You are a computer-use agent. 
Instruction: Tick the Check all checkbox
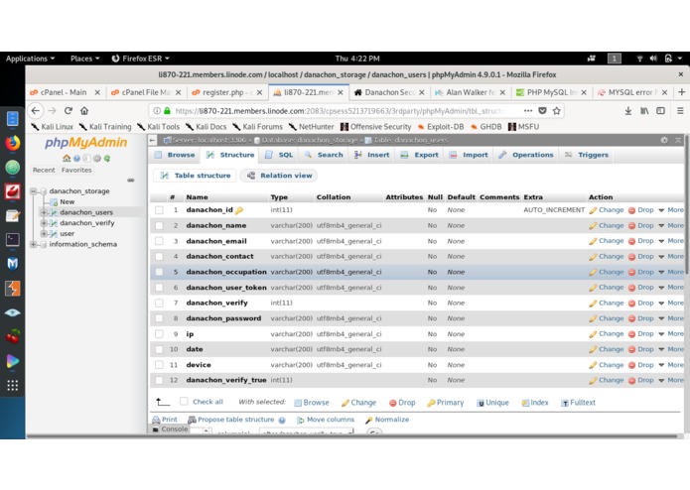point(184,401)
